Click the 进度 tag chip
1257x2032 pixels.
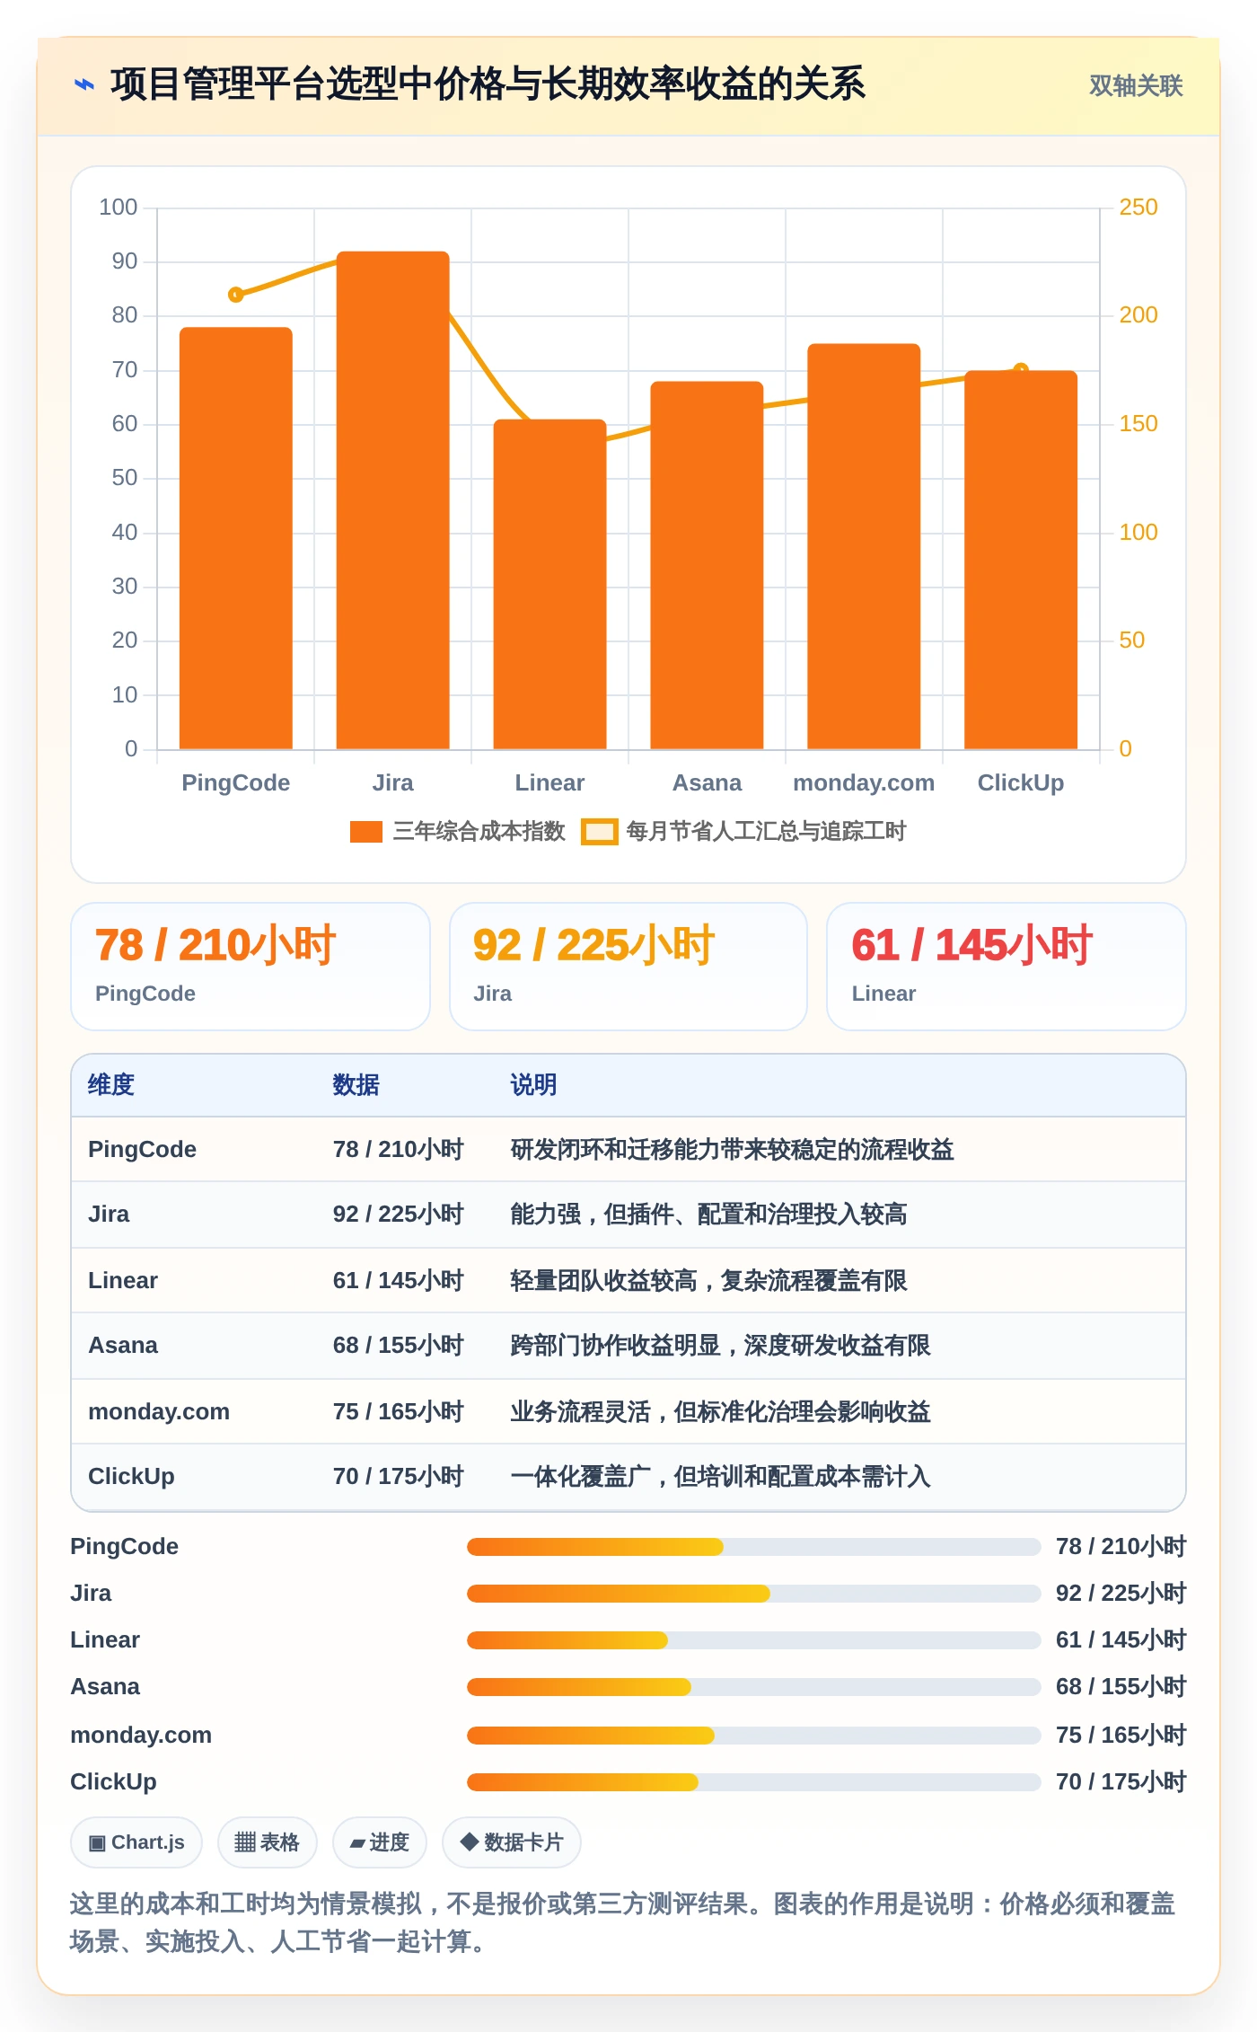pyautogui.click(x=380, y=1842)
